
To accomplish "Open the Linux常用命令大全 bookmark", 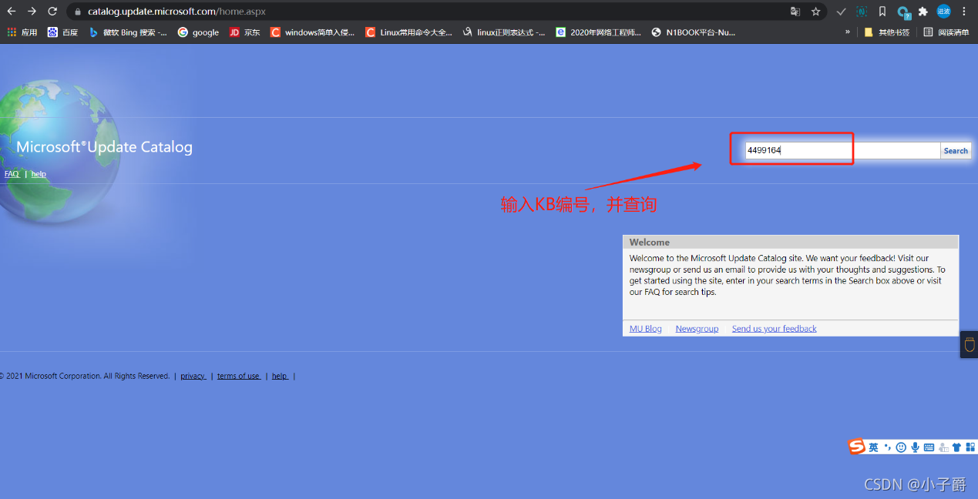I will 408,32.
